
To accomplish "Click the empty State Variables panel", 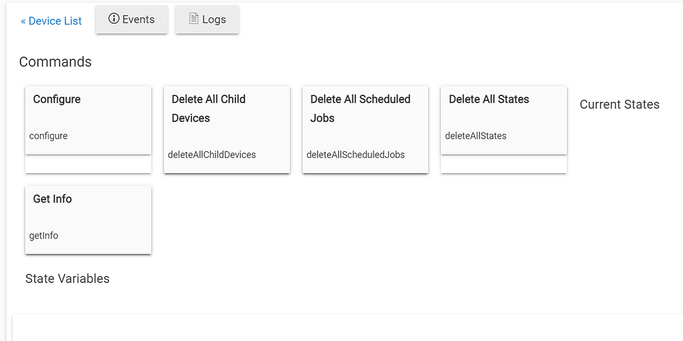I will tap(348, 328).
